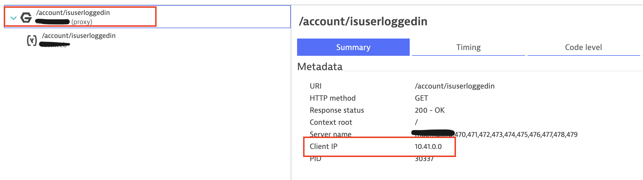Switch to the Code level tab
643x180 pixels.
tap(583, 47)
